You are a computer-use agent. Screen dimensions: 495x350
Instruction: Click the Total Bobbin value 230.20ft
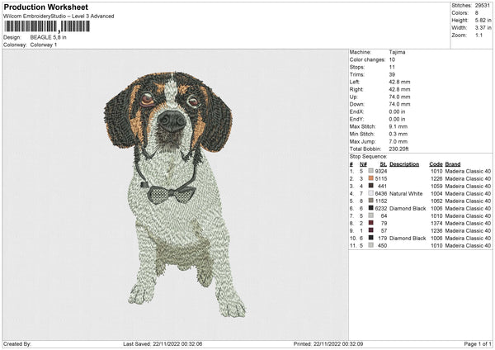point(398,149)
